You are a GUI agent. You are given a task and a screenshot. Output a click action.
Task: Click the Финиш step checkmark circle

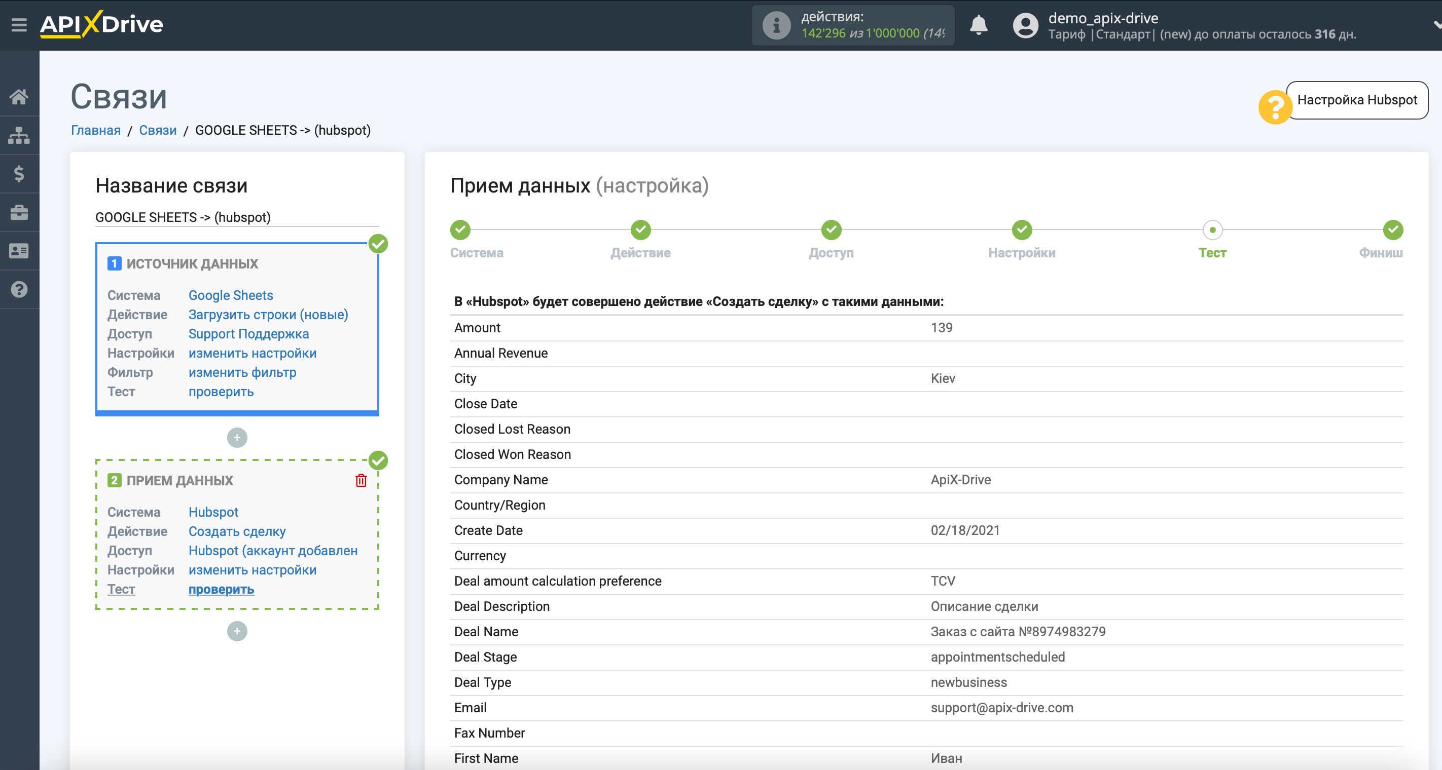[1393, 230]
